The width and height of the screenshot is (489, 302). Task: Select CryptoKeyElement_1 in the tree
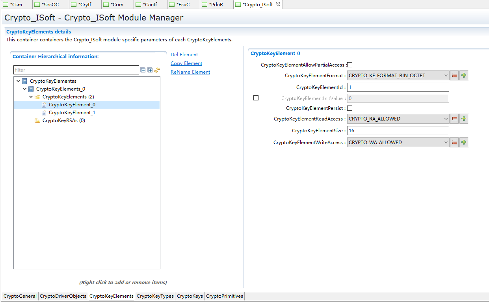72,113
